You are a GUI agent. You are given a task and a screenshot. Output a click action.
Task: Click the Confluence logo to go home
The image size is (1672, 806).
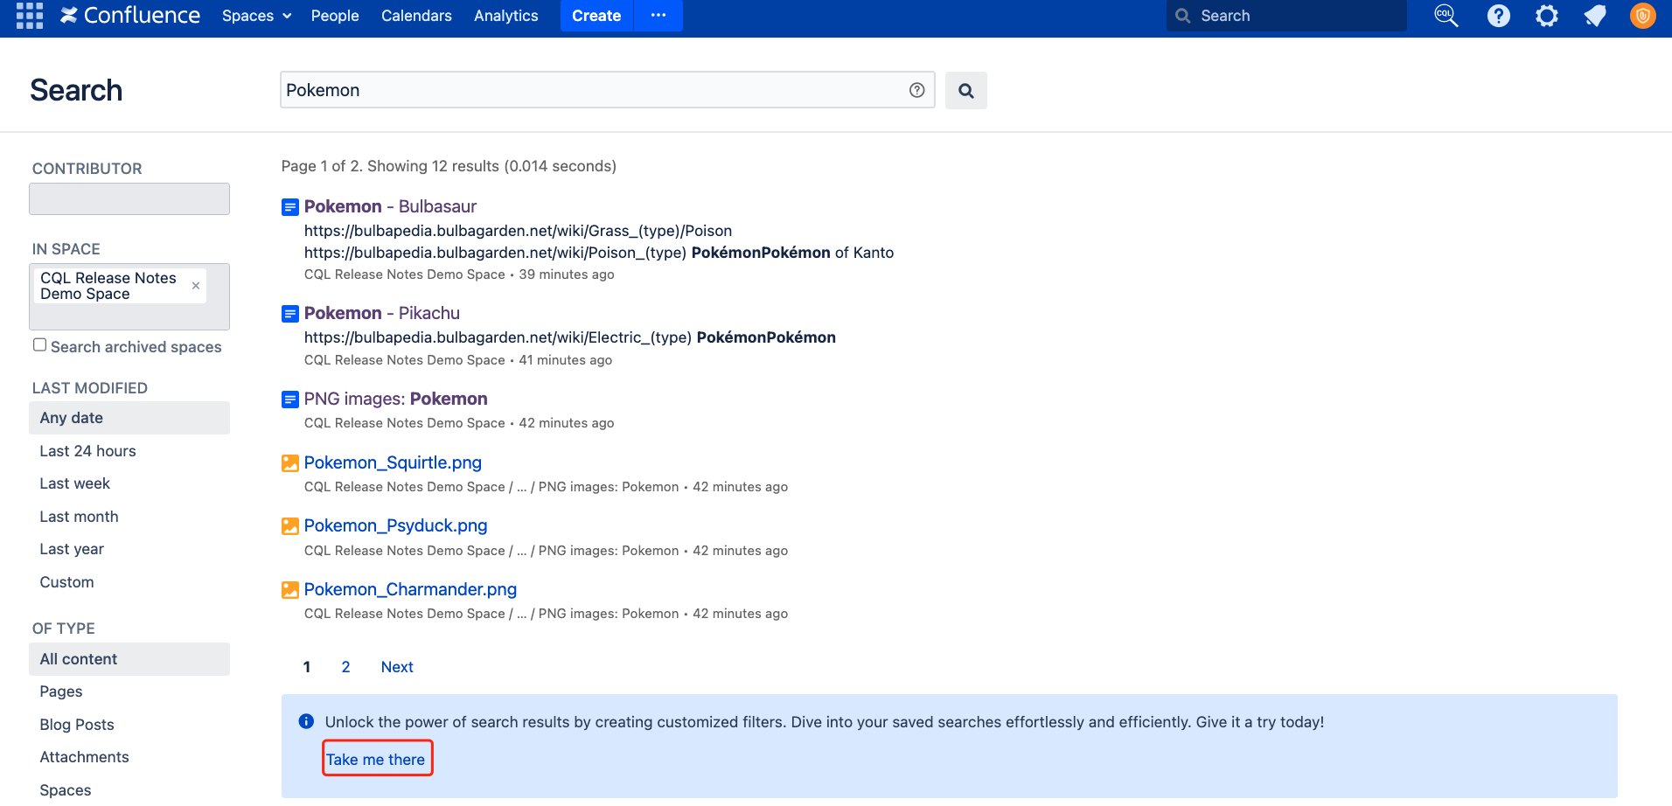[130, 16]
